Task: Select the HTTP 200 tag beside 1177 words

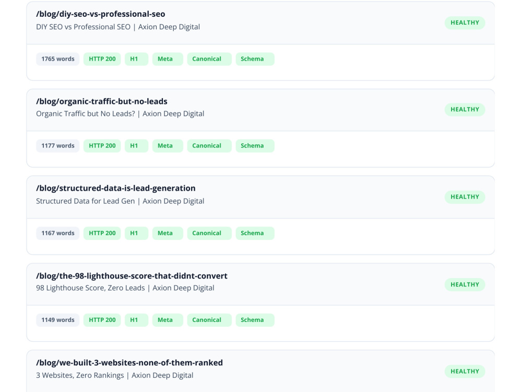Action: pos(102,146)
